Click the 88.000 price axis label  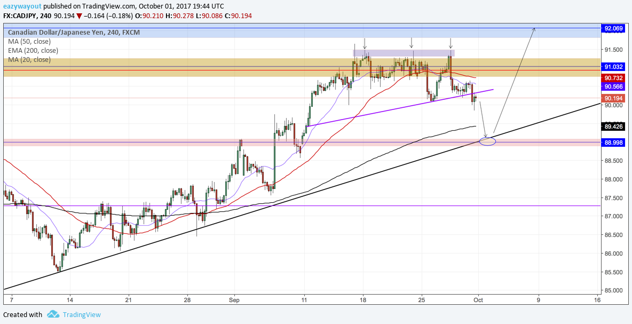(613, 179)
